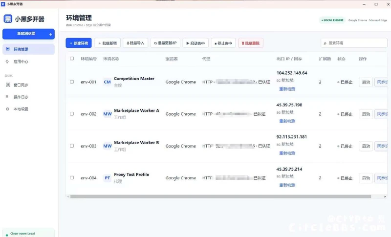Image resolution: width=391 pixels, height=237 pixels.
Task: Check the env-002 row checkbox
Action: click(72, 114)
